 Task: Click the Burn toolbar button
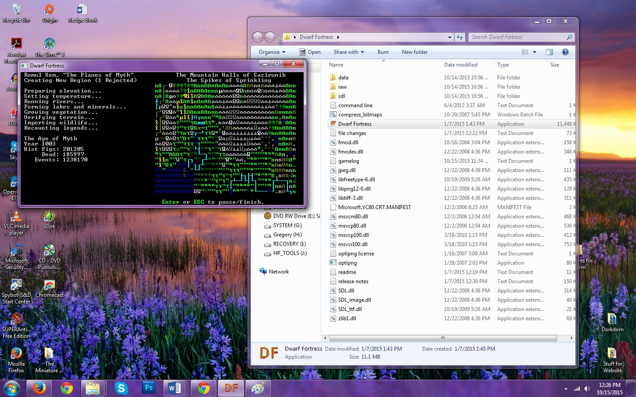[x=383, y=52]
